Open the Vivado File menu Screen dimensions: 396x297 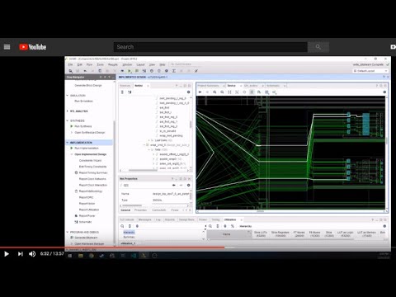point(70,64)
